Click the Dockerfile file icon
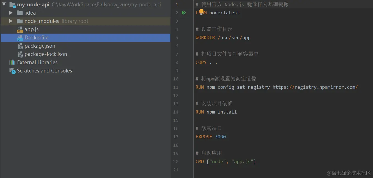The width and height of the screenshot is (373, 178). pos(20,38)
